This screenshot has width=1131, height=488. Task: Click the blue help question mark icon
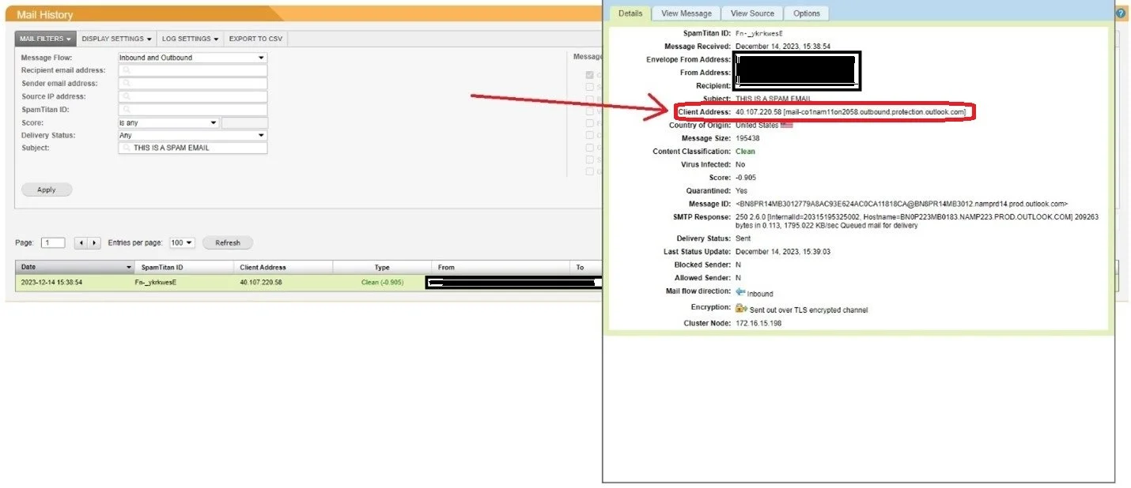point(1120,13)
